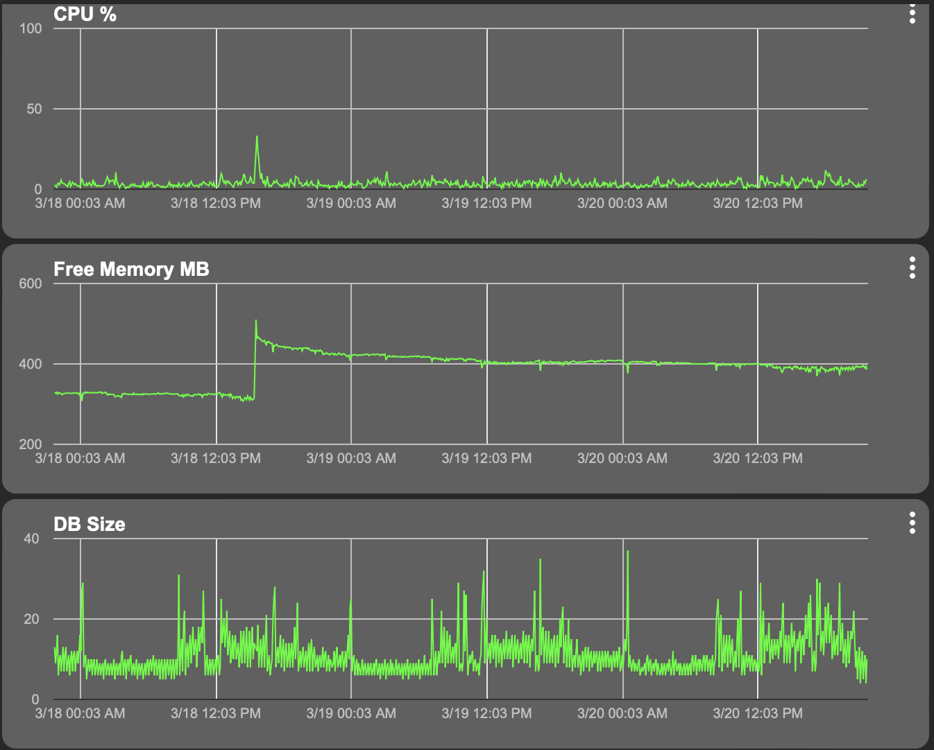Click the 600 y-axis label on Free Memory chart
Screen dimensions: 934x750
coord(31,284)
